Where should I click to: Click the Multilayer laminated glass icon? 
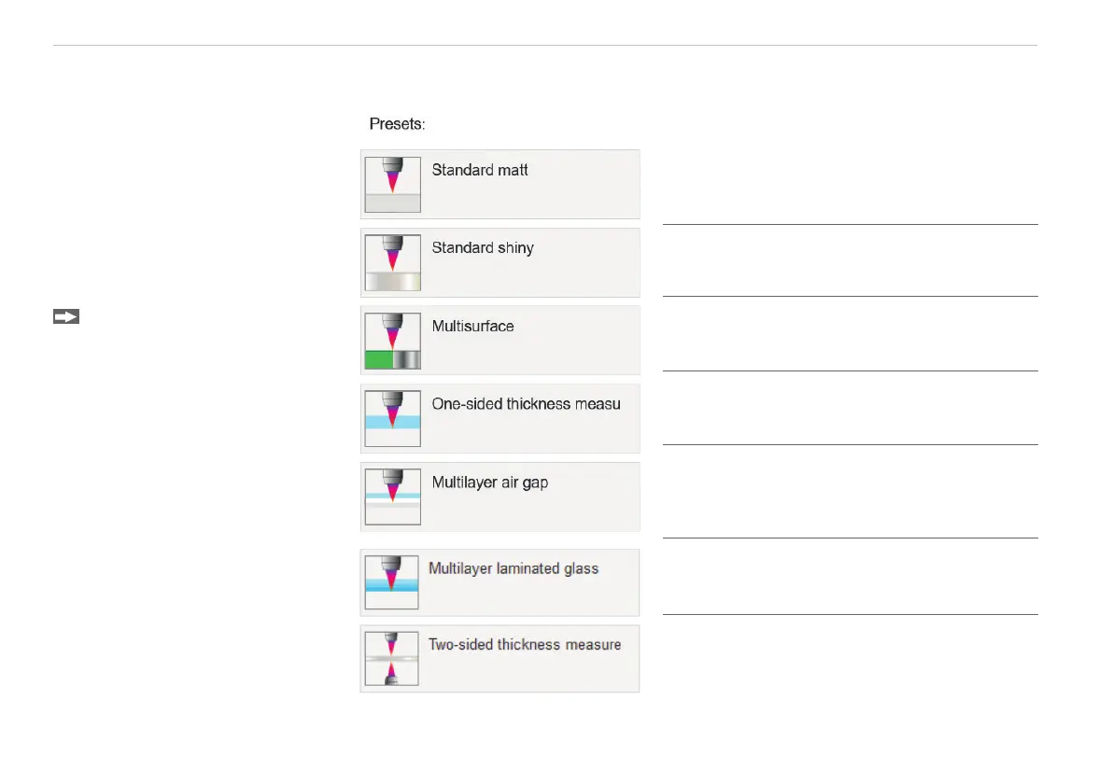tap(391, 582)
